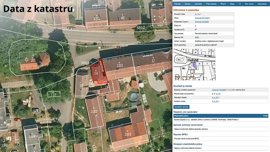Open the Parcela tab

point(177,4)
